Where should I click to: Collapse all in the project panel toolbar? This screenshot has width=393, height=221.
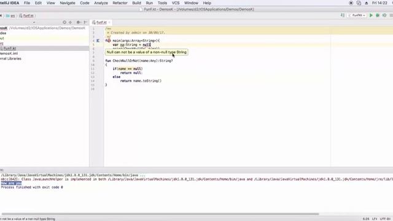click(71, 22)
